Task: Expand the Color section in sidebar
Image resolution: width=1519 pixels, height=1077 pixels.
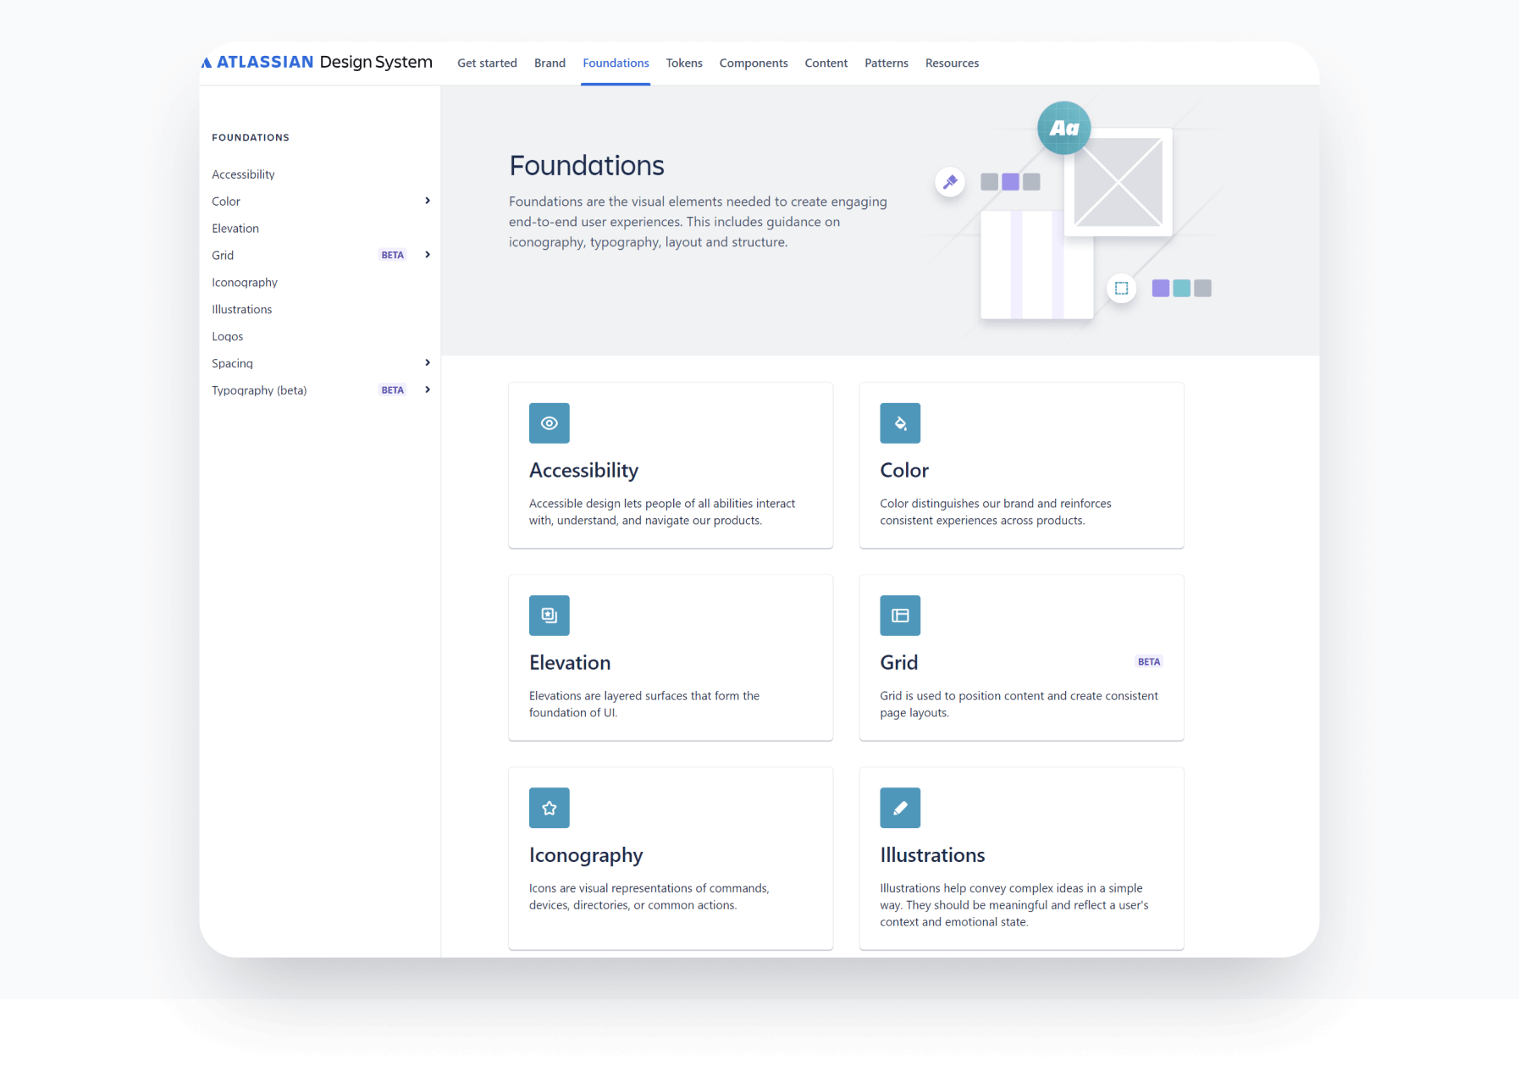Action: (x=428, y=201)
